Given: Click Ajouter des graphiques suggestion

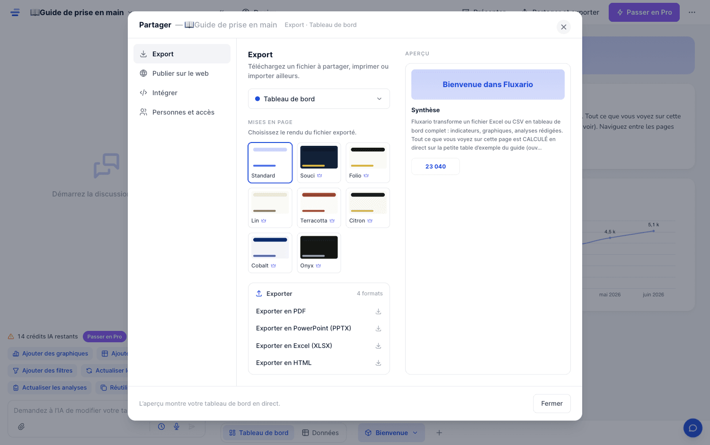Looking at the screenshot, I should click(50, 354).
